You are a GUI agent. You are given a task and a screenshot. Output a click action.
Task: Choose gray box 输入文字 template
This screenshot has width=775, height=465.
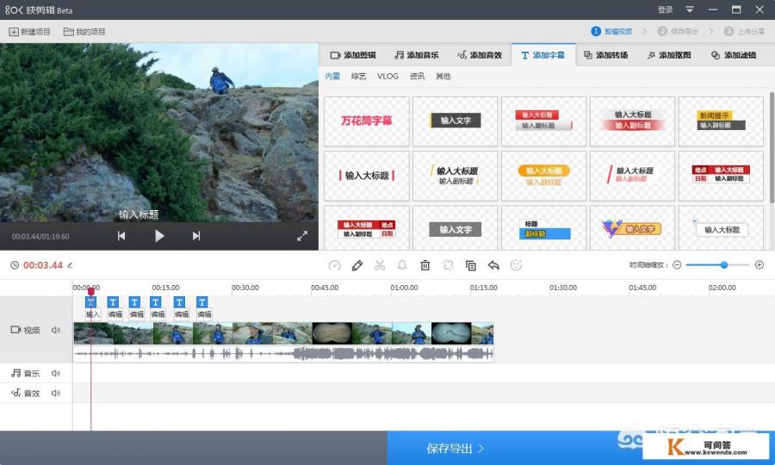[x=456, y=228]
